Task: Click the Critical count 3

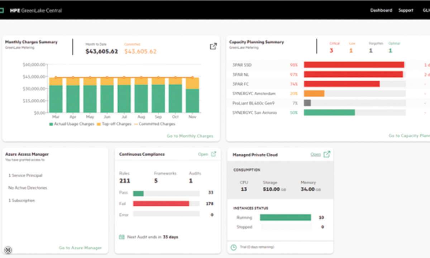Action: coord(331,51)
